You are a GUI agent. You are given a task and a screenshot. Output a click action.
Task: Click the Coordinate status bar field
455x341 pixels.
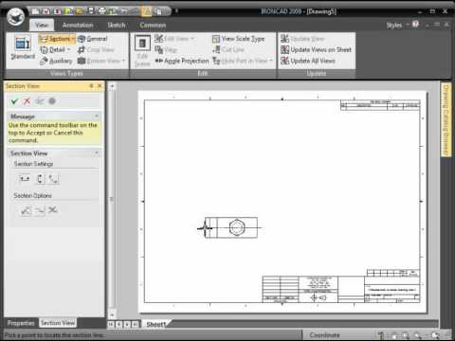[324, 335]
